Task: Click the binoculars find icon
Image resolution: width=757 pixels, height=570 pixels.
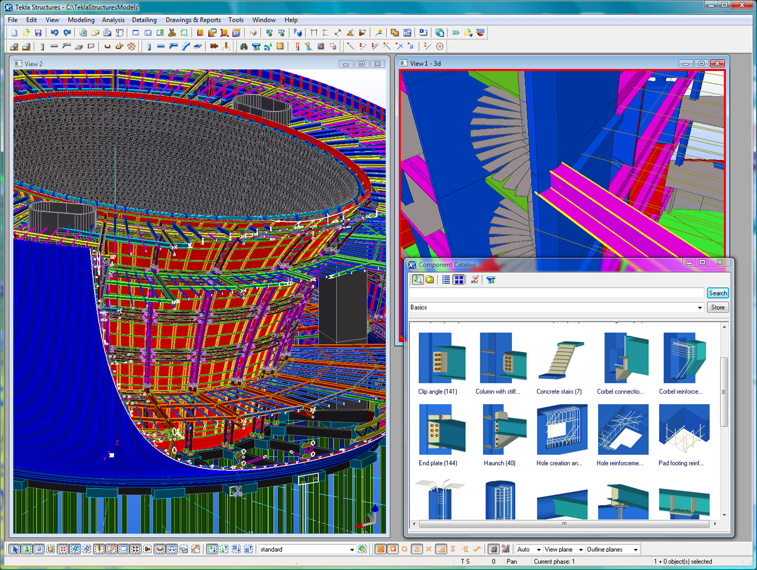Action: tap(244, 46)
